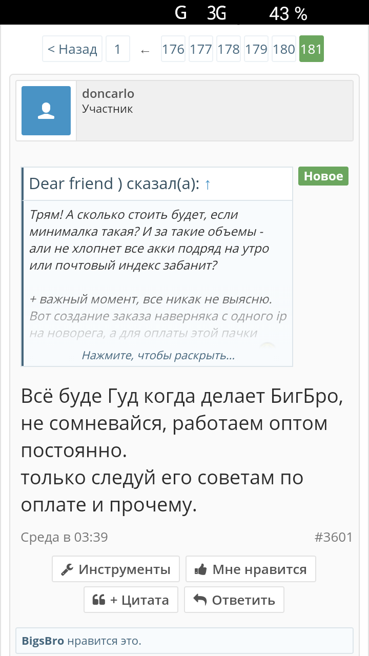Click the left arrow page skip icon

pos(145,50)
